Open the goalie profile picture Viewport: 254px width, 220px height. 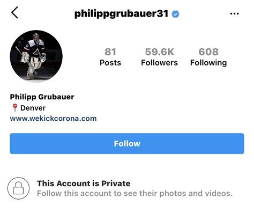coord(36,56)
